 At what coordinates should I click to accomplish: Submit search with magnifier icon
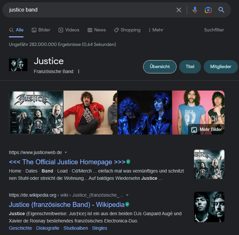[221, 10]
